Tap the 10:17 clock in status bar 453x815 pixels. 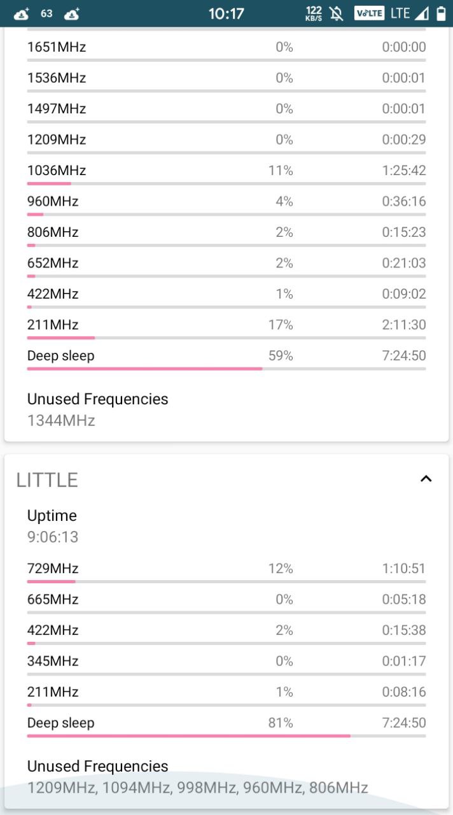coord(226,13)
